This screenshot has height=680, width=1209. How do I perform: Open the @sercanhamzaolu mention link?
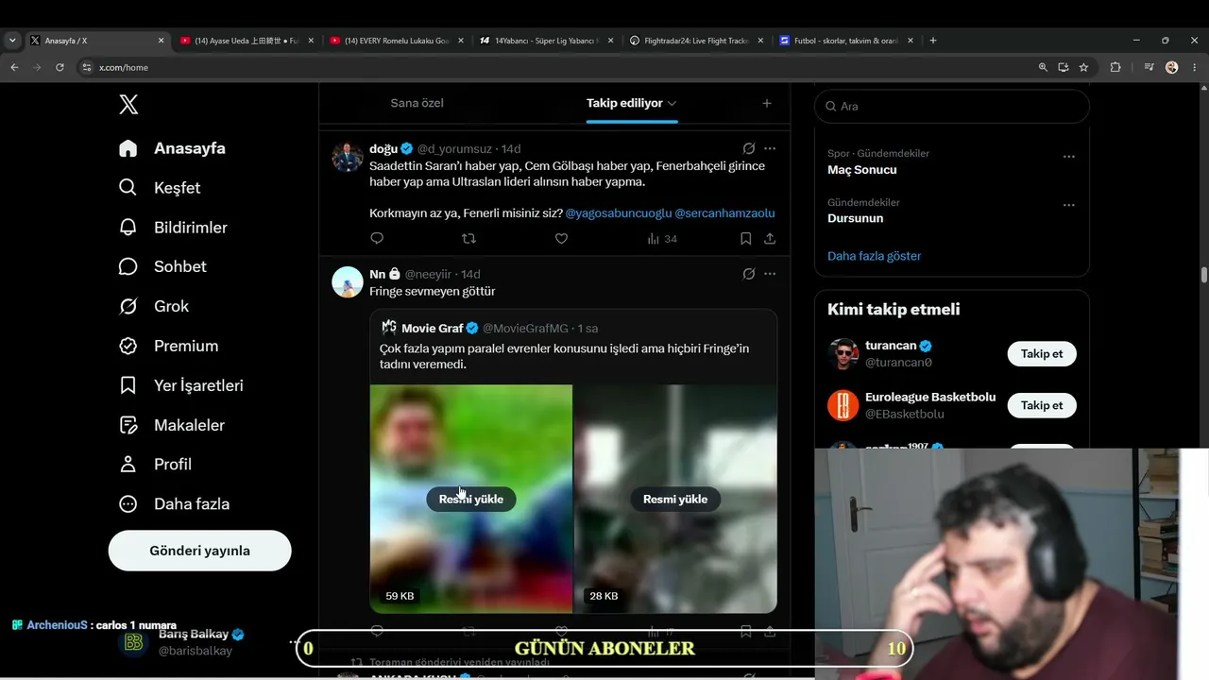[724, 213]
